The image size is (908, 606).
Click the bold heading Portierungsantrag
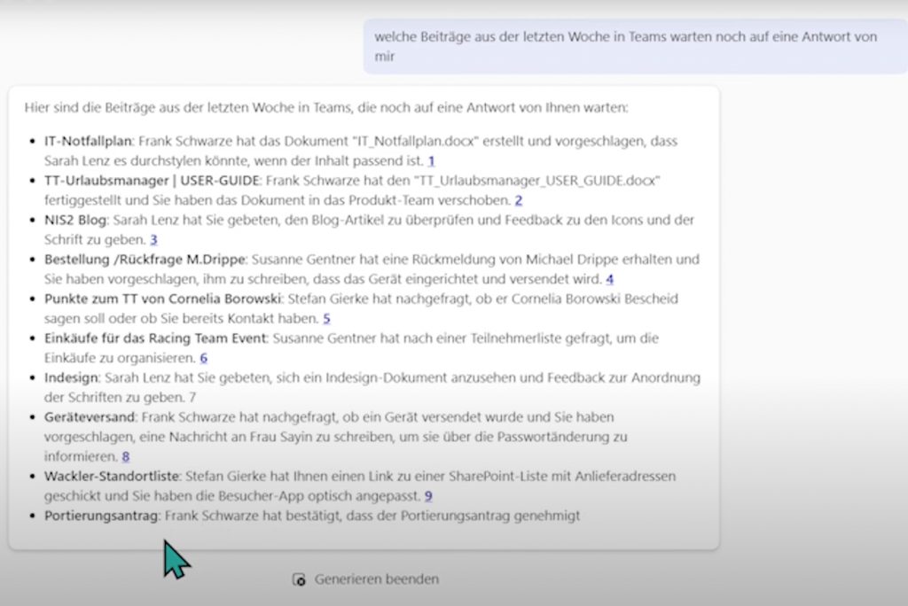pos(101,516)
